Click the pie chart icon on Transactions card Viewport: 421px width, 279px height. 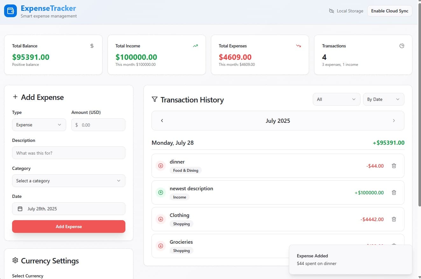402,45
